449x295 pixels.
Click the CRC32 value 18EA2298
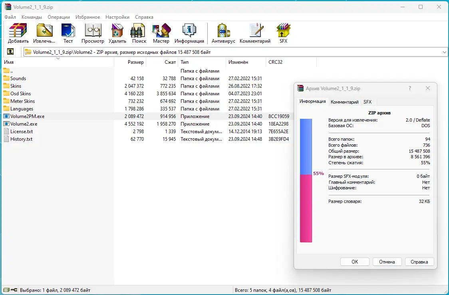(278, 124)
